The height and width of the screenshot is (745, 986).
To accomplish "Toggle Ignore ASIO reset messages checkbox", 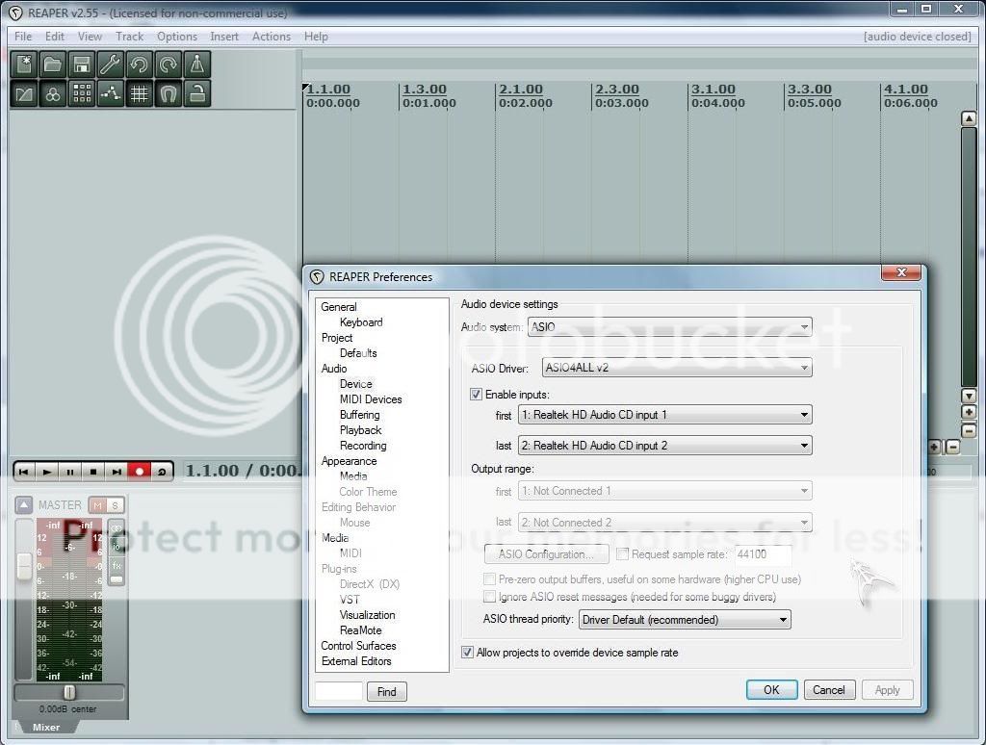I will (x=489, y=596).
